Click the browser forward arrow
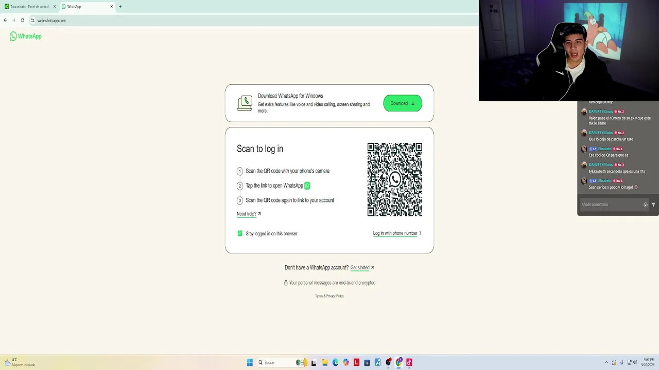Viewport: 659px width, 370px height. [x=14, y=21]
